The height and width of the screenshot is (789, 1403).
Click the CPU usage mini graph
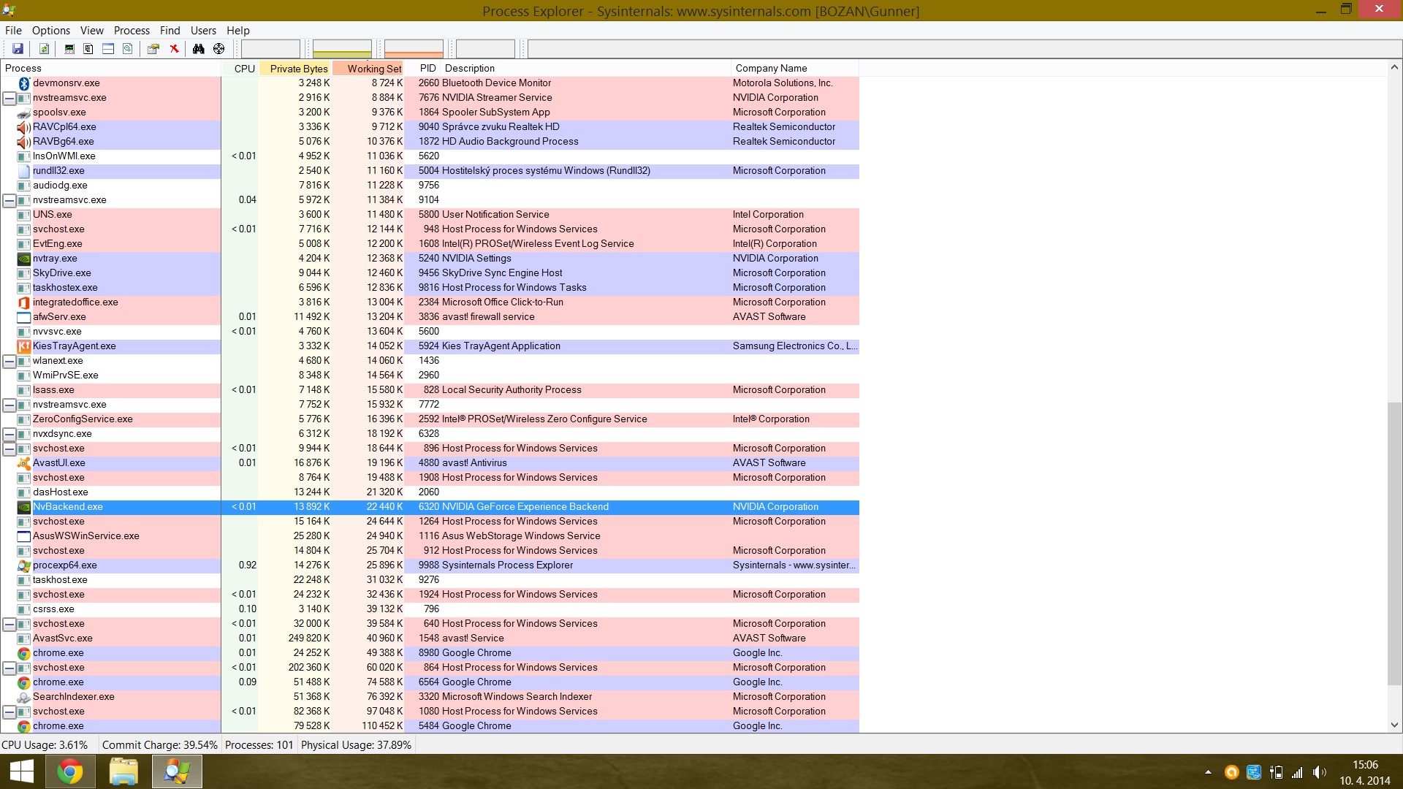click(270, 49)
